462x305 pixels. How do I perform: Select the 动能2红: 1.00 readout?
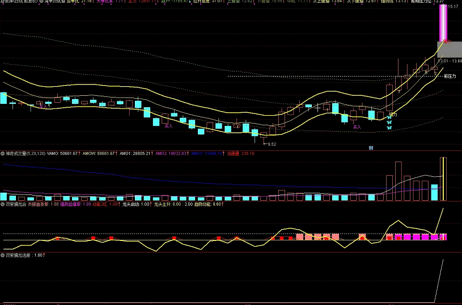(106, 204)
